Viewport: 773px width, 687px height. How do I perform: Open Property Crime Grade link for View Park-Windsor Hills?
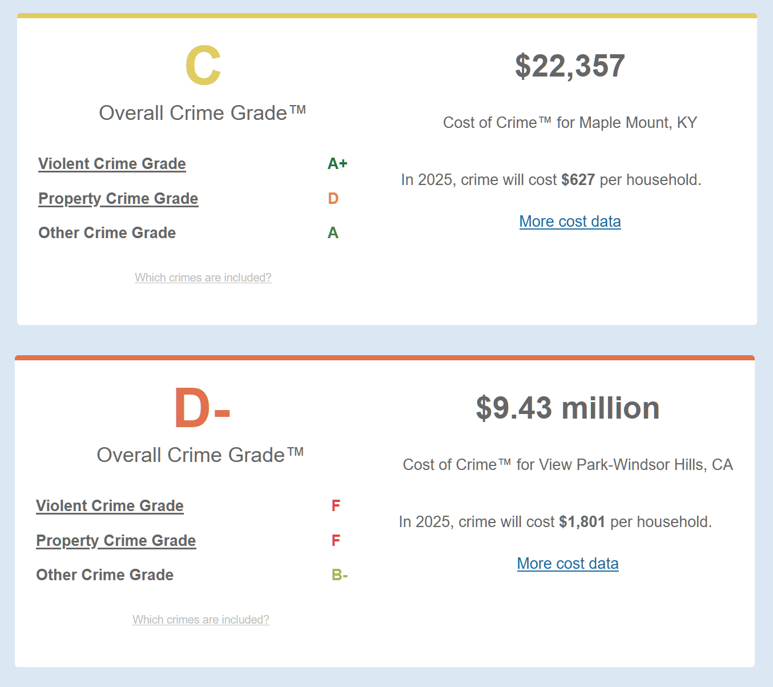(x=116, y=541)
